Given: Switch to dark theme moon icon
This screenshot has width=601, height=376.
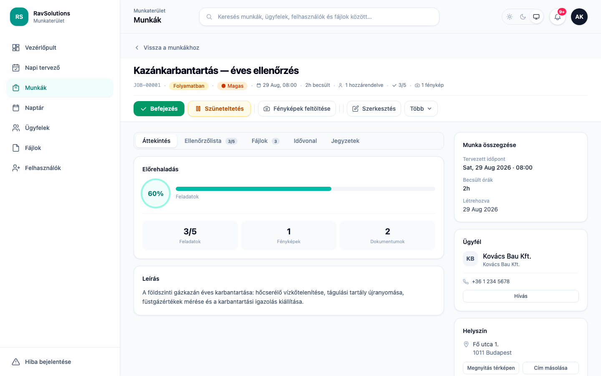Looking at the screenshot, I should pyautogui.click(x=523, y=17).
